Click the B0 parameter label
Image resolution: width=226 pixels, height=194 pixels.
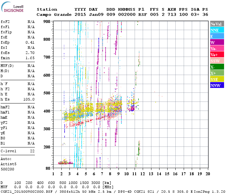[x=3, y=138]
